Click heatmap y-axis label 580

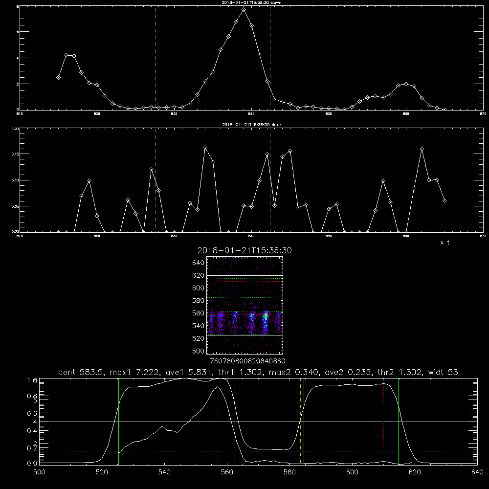pyautogui.click(x=198, y=301)
